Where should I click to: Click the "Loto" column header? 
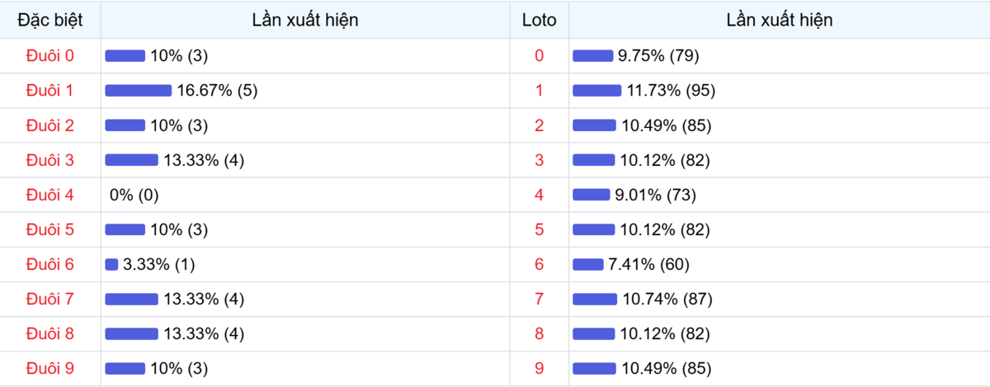(540, 20)
